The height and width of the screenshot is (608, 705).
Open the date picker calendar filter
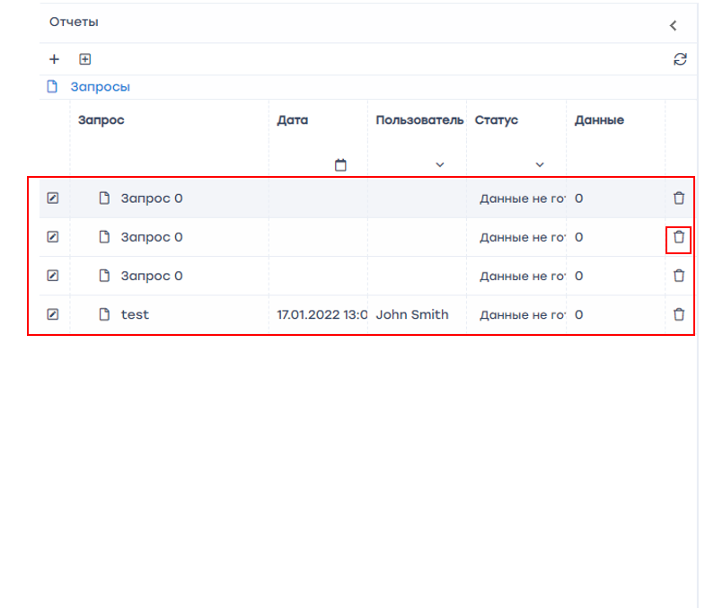[x=340, y=165]
